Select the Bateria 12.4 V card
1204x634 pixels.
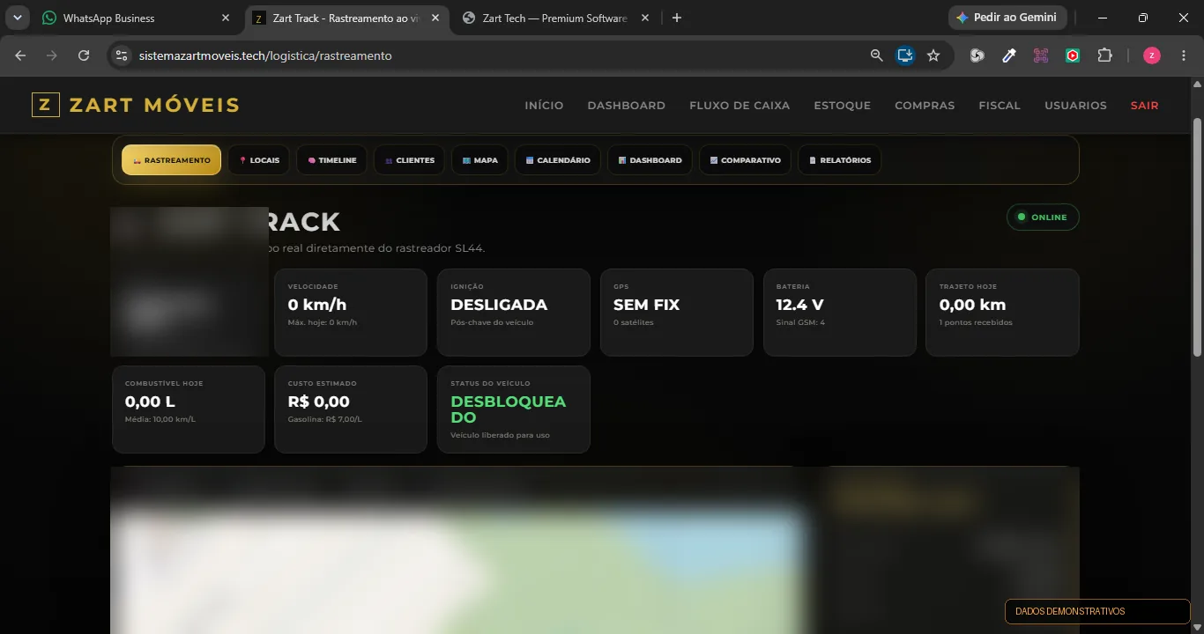coord(840,313)
